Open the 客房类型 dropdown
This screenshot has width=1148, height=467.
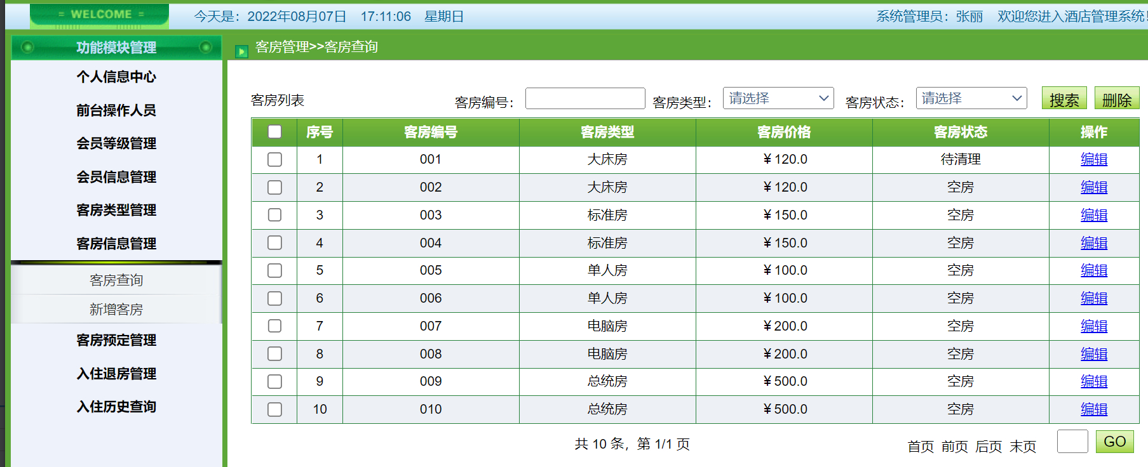pos(778,98)
